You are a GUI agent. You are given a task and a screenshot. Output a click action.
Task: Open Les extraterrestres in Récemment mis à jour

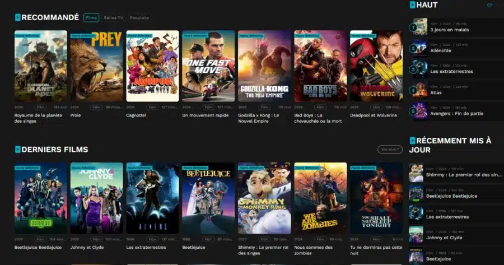[447, 217]
